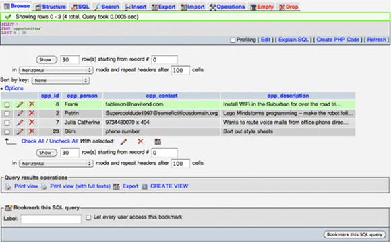391x243 pixels.
Task: Click the Edit query link
Action: tap(266, 40)
